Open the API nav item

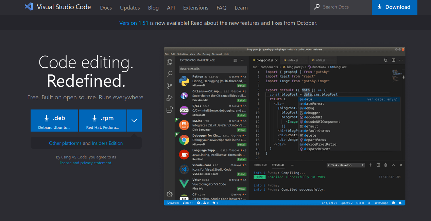pyautogui.click(x=171, y=7)
